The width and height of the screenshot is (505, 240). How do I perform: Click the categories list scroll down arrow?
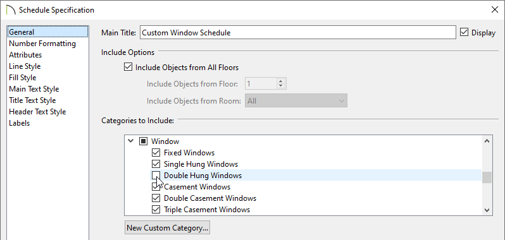coord(487,210)
